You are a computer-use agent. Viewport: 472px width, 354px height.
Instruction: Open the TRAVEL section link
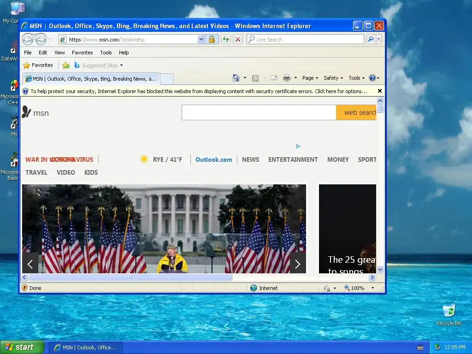[36, 172]
